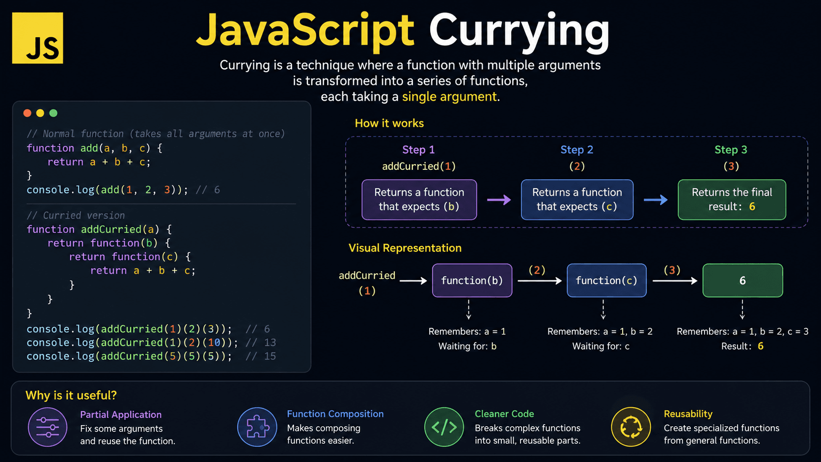The image size is (821, 462).
Task: Click the 'return function(c) {' line
Action: click(130, 257)
